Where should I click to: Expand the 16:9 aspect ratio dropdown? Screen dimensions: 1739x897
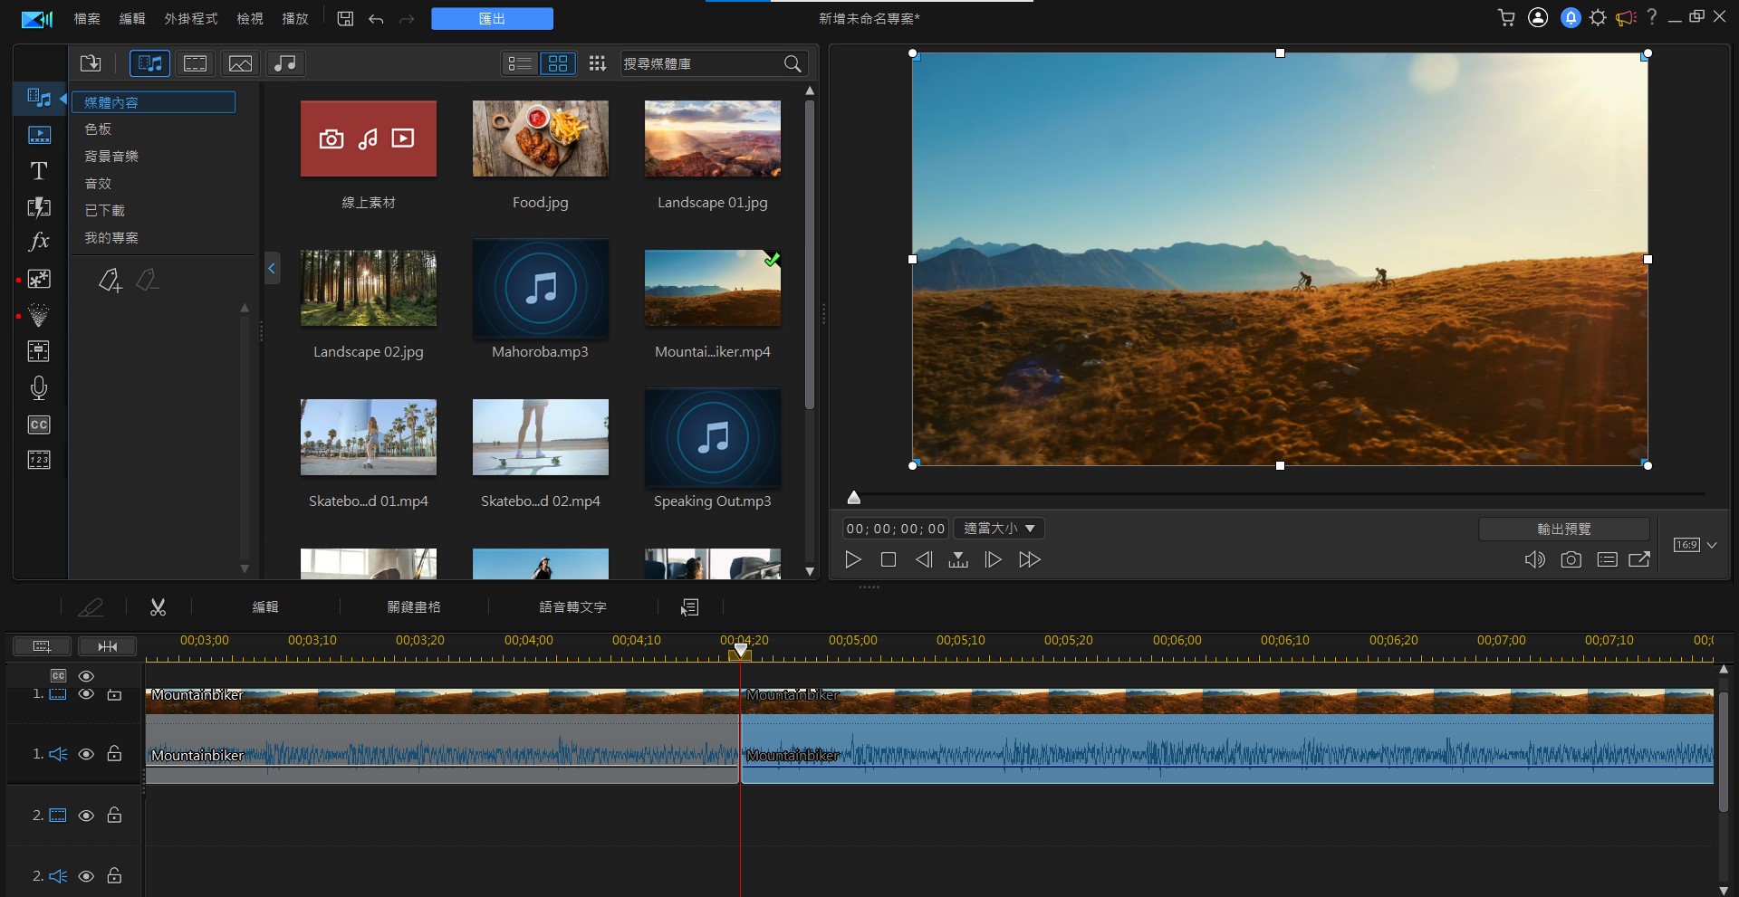pyautogui.click(x=1711, y=545)
